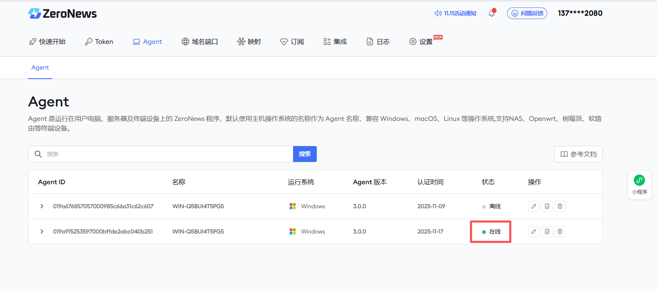
Task: Edit the offline agent using pencil icon
Action: point(533,206)
